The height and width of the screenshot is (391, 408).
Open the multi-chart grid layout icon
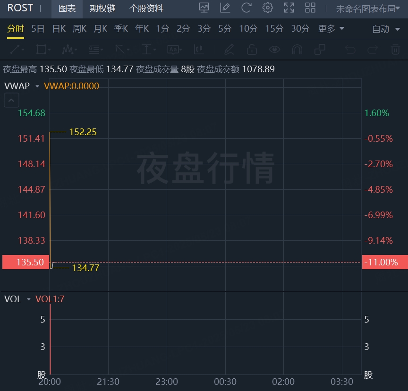pyautogui.click(x=310, y=8)
